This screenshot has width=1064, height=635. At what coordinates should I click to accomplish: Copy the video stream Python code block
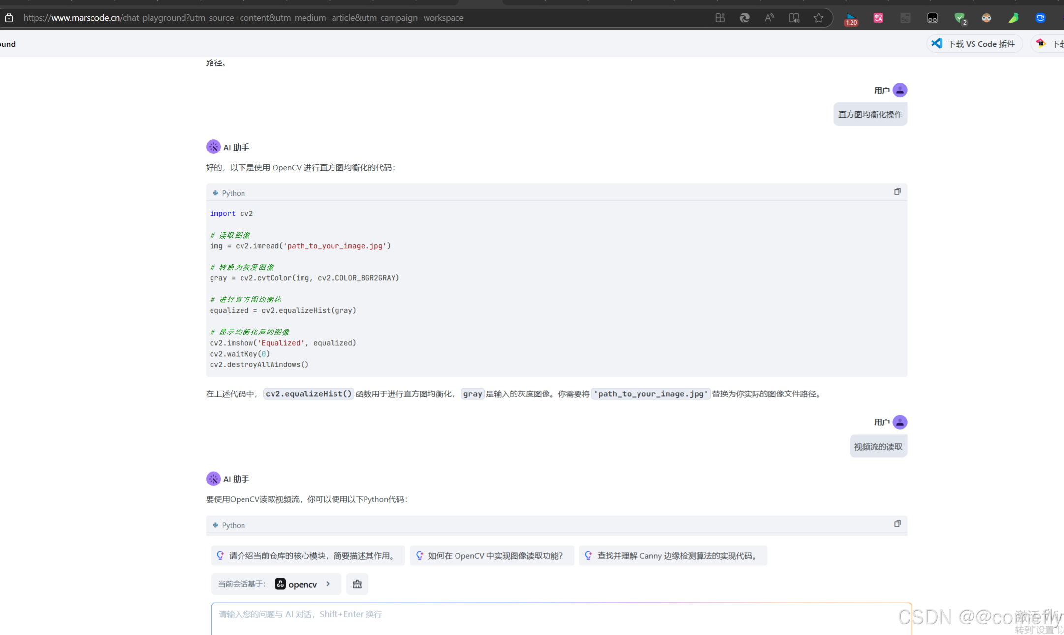pyautogui.click(x=897, y=524)
